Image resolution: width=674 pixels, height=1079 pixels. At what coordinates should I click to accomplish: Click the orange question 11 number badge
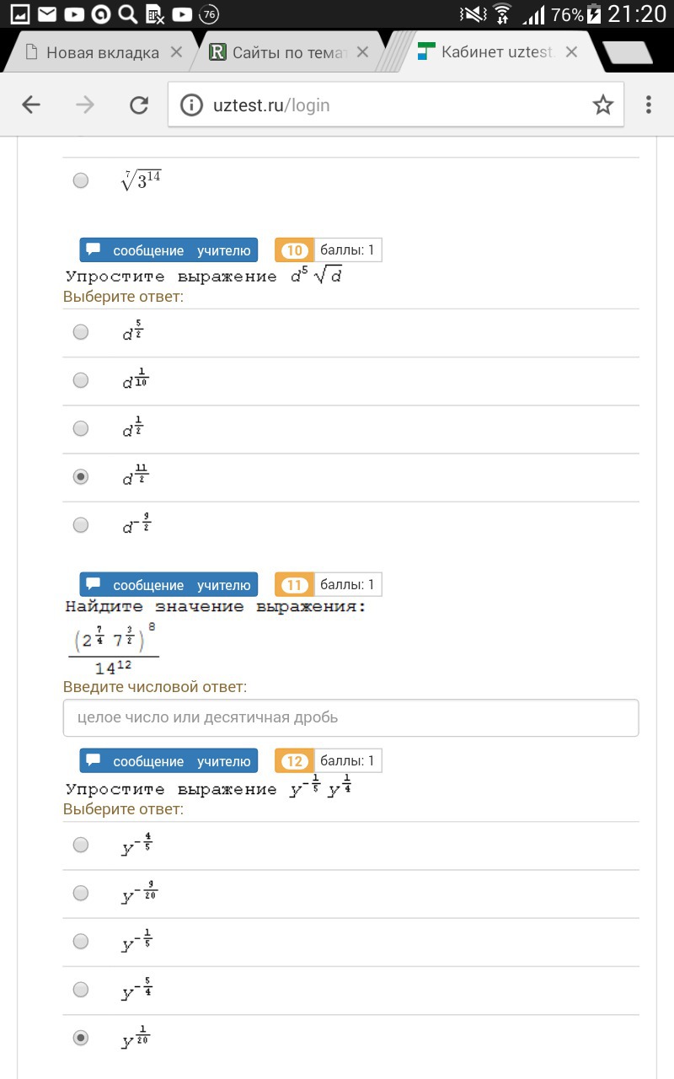294,585
